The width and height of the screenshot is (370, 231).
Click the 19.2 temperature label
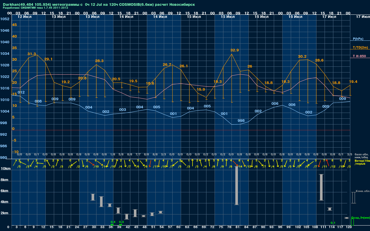click(x=66, y=82)
